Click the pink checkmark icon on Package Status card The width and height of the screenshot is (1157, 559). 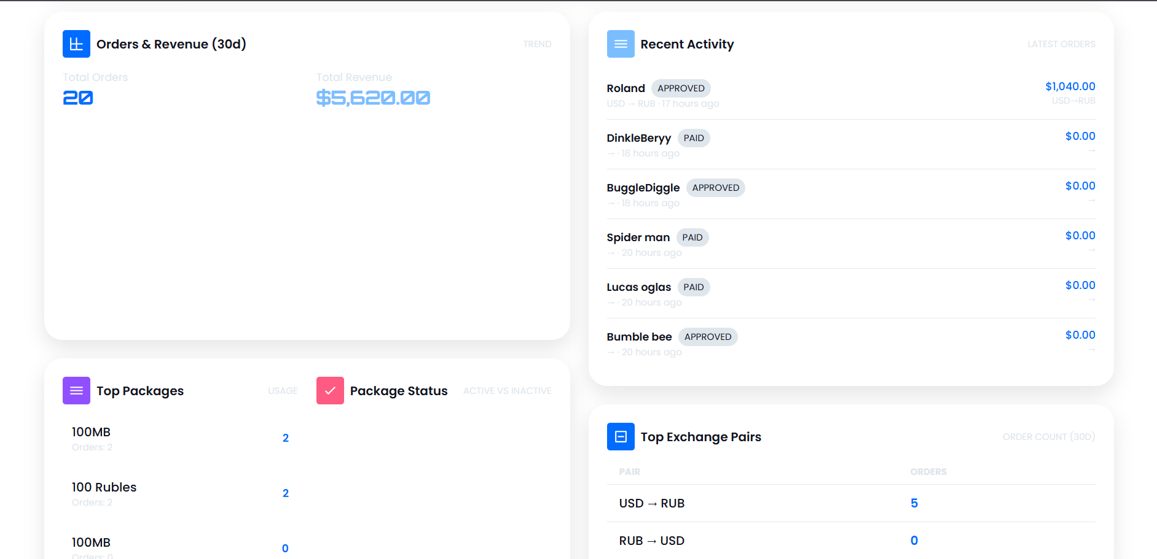pyautogui.click(x=330, y=390)
